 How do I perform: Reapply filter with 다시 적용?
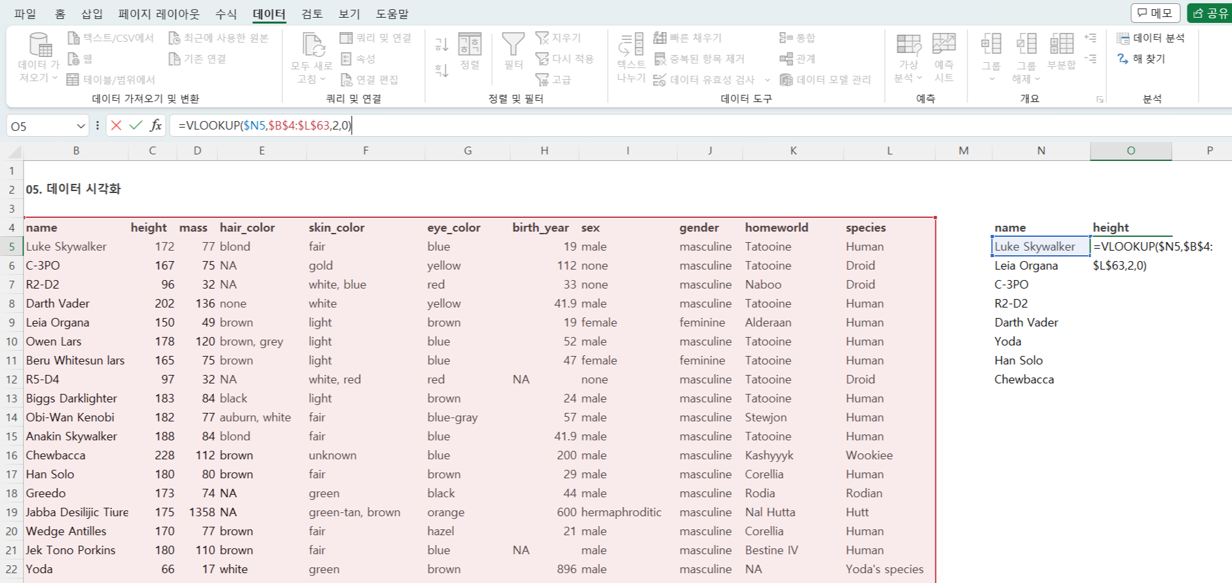click(565, 59)
